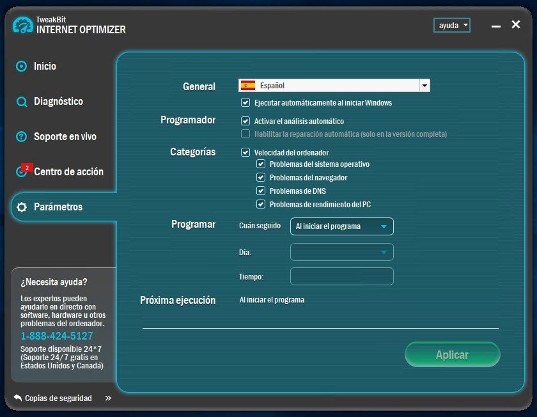This screenshot has height=417, width=537.
Task: Open the Día dropdown
Action: click(342, 252)
